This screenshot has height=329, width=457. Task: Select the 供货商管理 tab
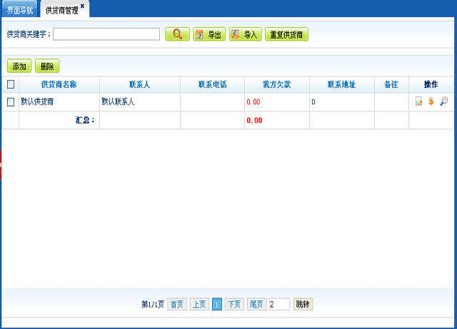(61, 11)
